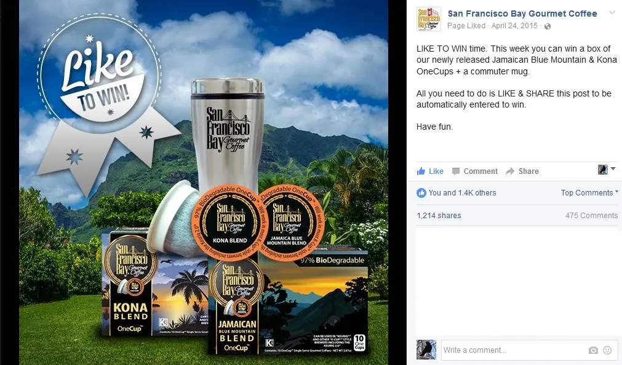Click the camera icon in comment box
The image size is (622, 365).
(x=593, y=350)
